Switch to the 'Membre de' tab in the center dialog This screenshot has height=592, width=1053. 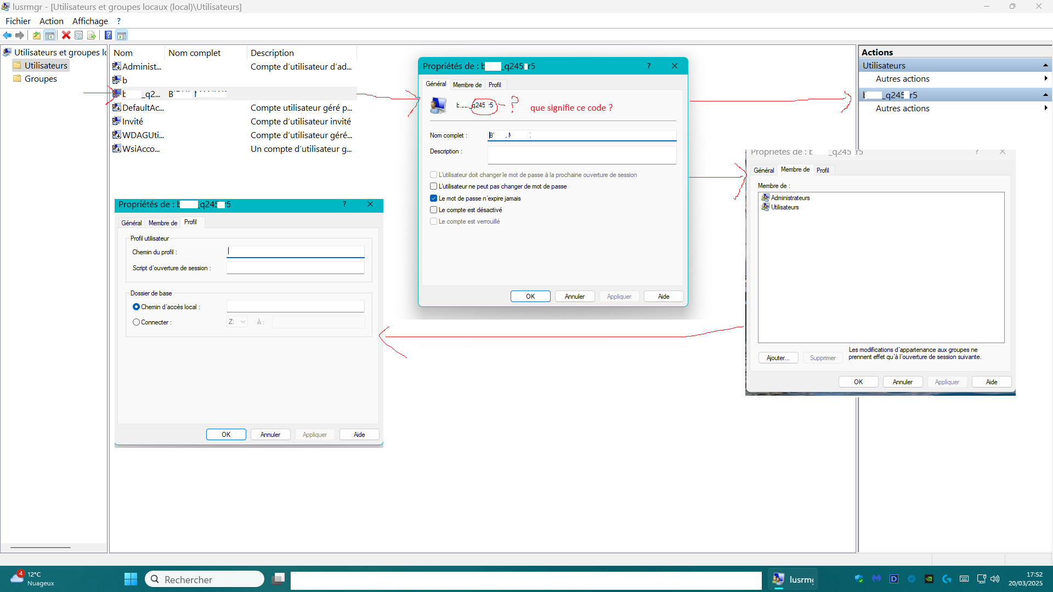coord(467,85)
